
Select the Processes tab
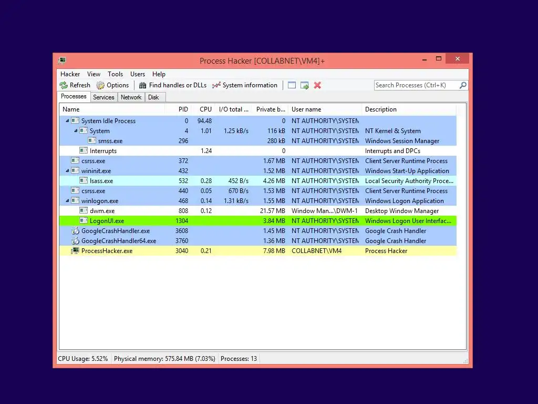(x=74, y=97)
